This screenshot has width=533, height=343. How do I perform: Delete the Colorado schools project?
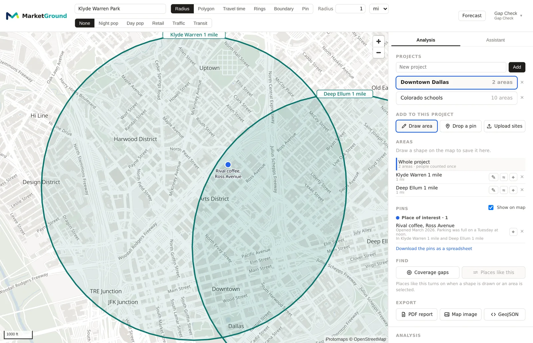[522, 98]
